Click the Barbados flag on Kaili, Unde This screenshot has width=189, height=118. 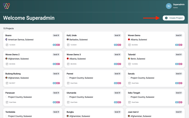(68, 39)
